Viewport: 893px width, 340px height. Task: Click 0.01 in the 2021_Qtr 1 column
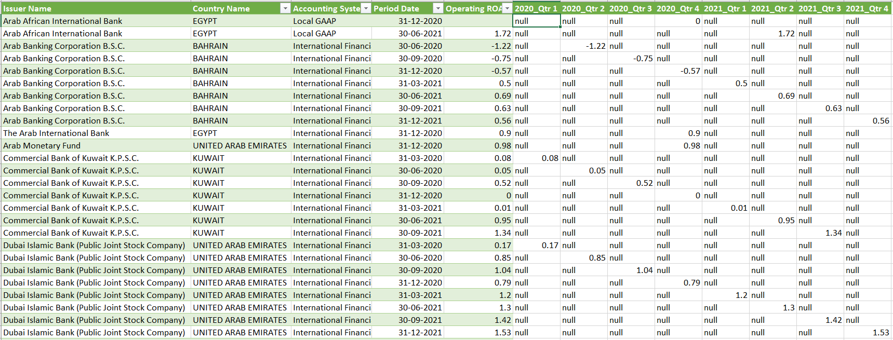pos(726,208)
